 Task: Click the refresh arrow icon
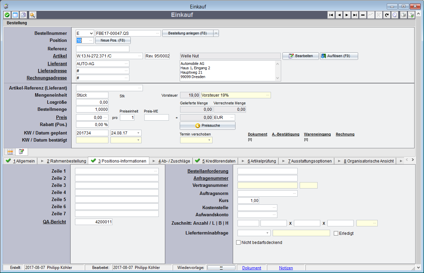pos(386,15)
